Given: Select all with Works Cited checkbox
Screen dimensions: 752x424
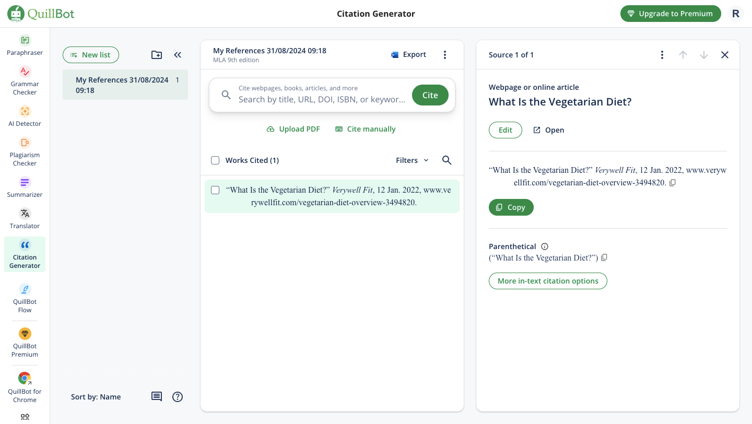Looking at the screenshot, I should 215,160.
